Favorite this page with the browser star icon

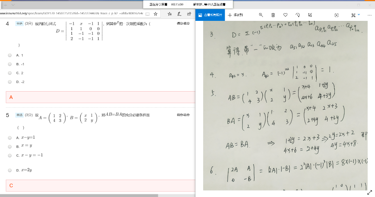(x=155, y=14)
